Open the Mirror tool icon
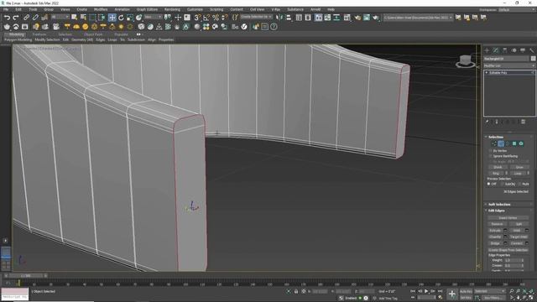This screenshot has height=302, width=537. click(279, 17)
